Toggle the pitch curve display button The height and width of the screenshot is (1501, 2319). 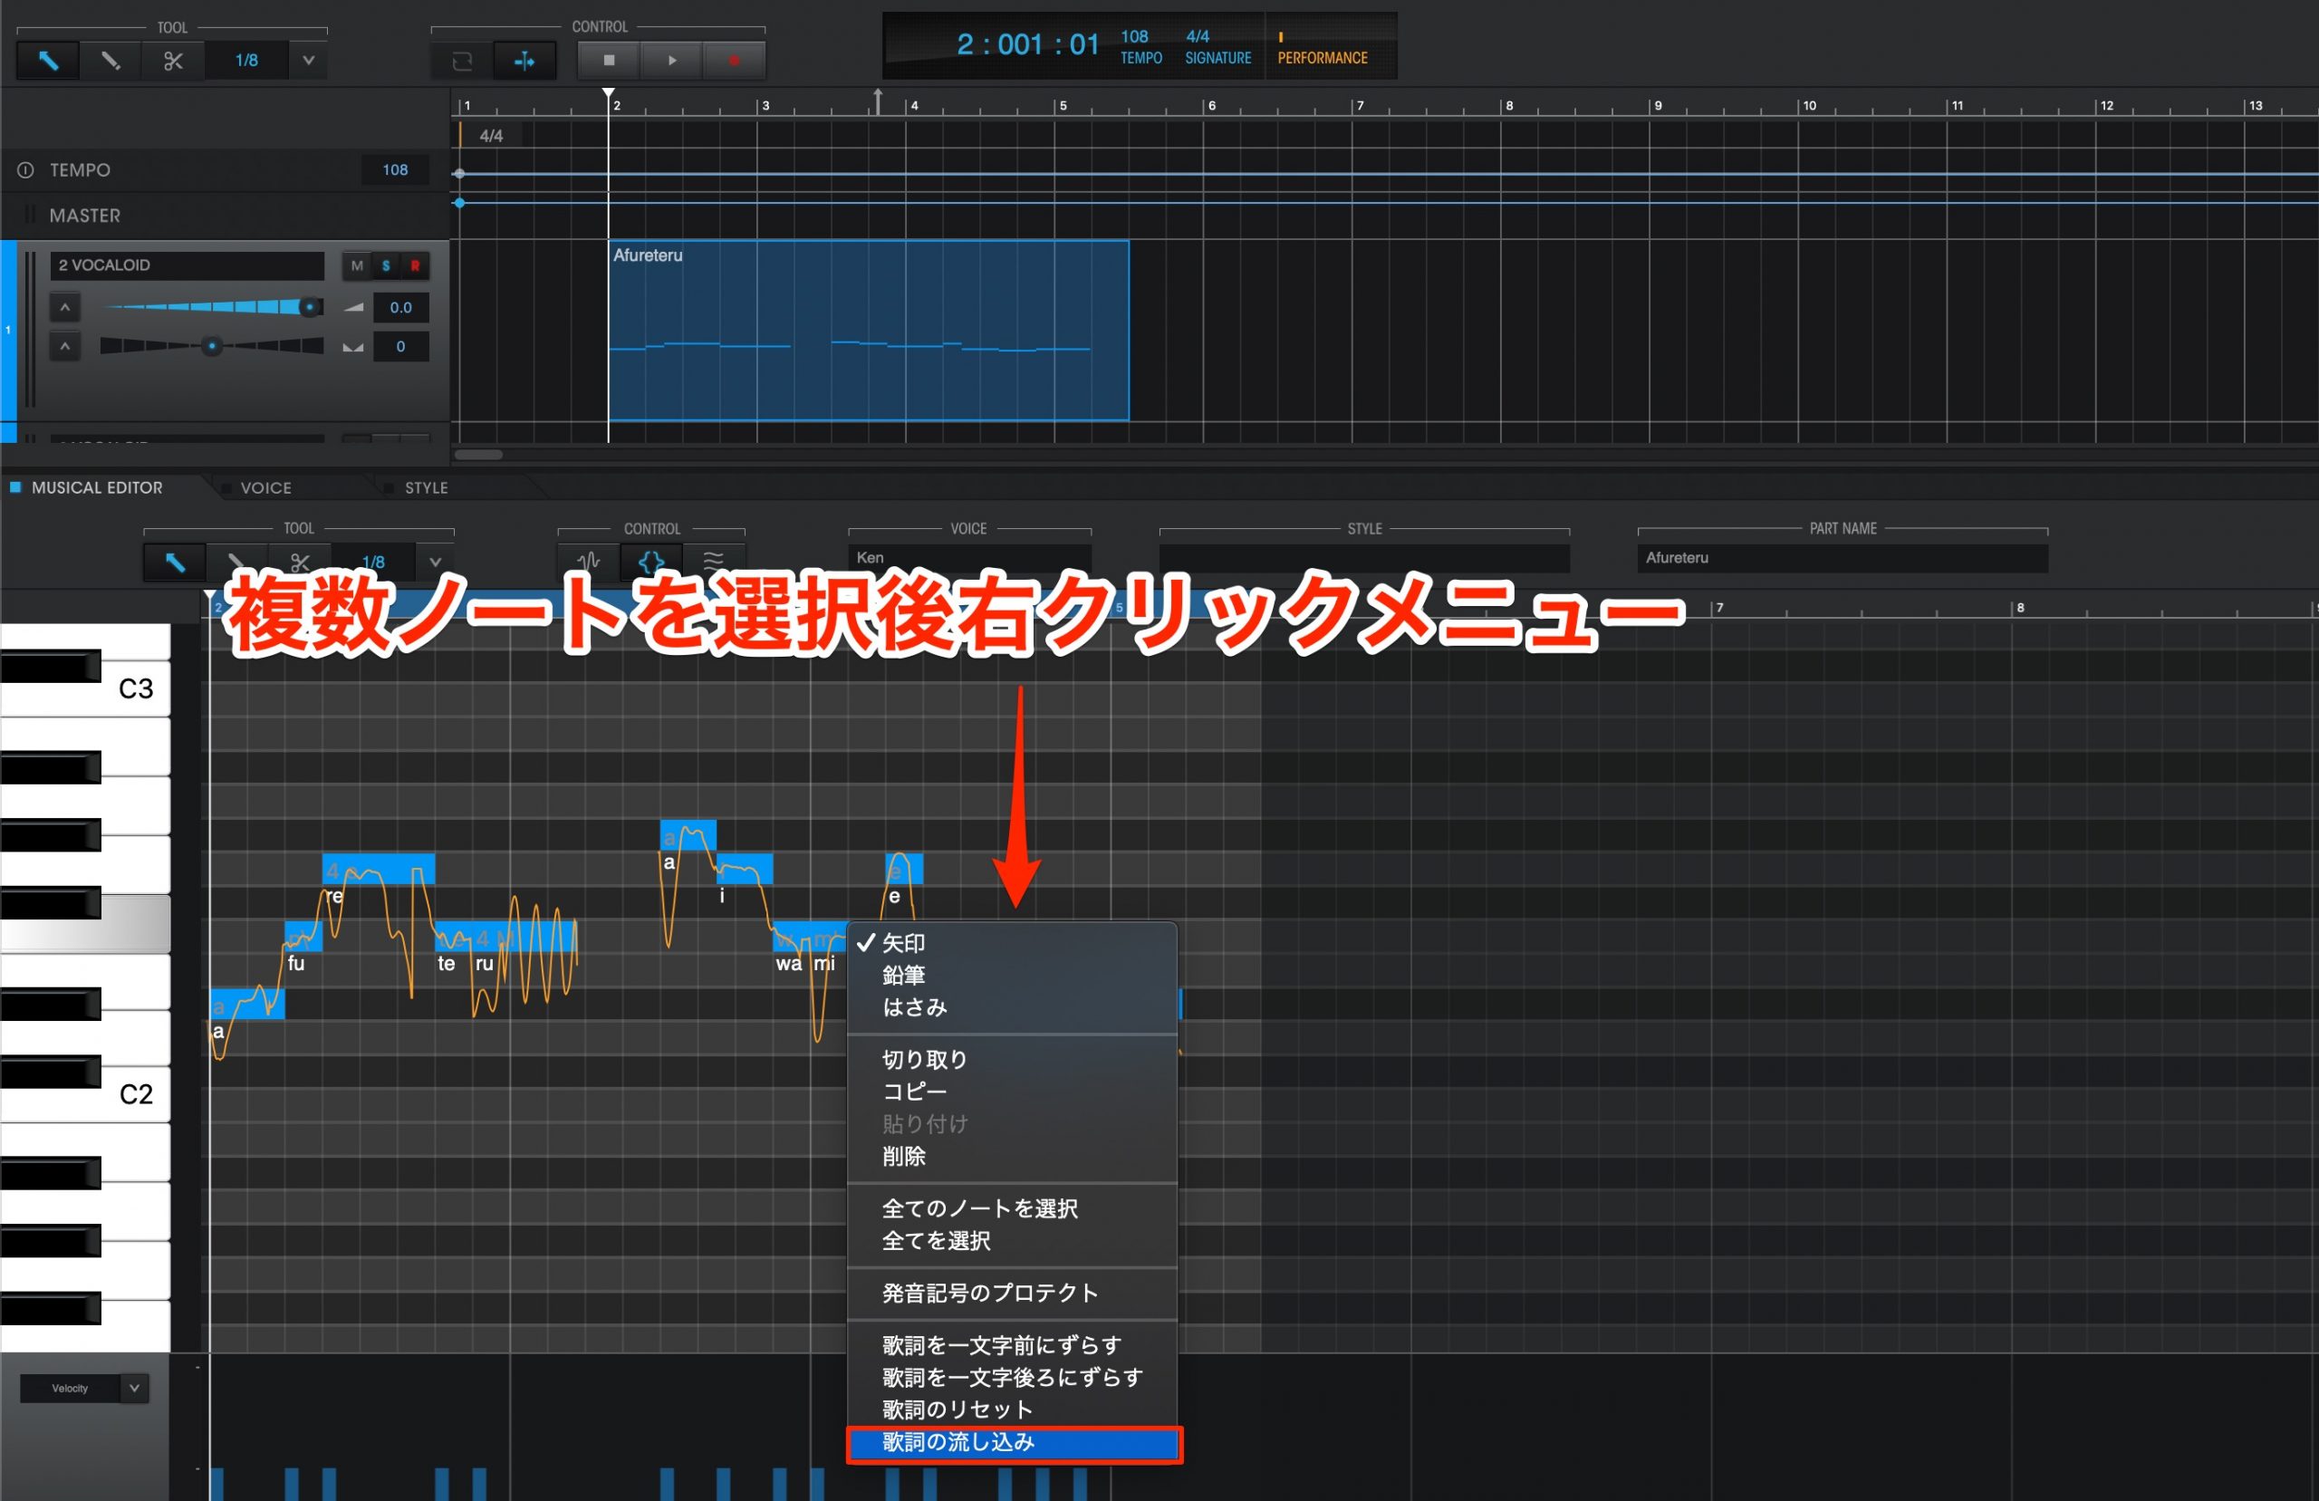[x=589, y=563]
